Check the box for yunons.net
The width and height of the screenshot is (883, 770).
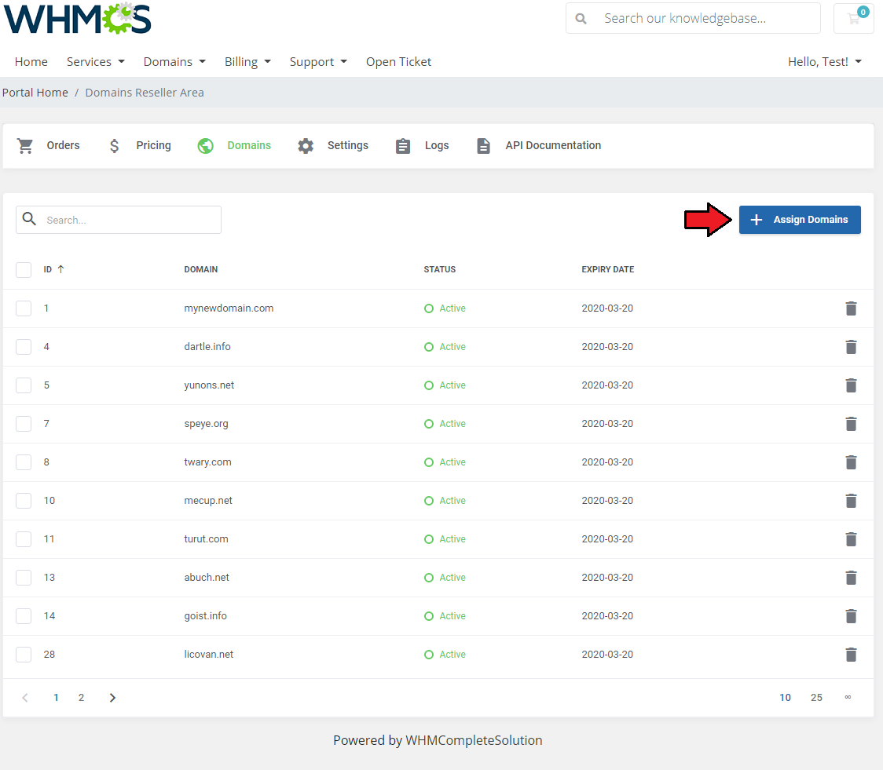(x=24, y=385)
